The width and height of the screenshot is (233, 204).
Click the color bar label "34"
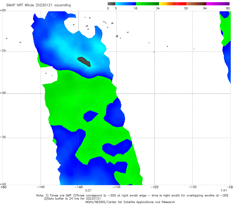coord(158,8)
